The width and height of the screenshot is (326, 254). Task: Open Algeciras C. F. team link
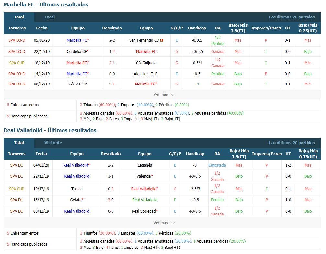(146, 74)
